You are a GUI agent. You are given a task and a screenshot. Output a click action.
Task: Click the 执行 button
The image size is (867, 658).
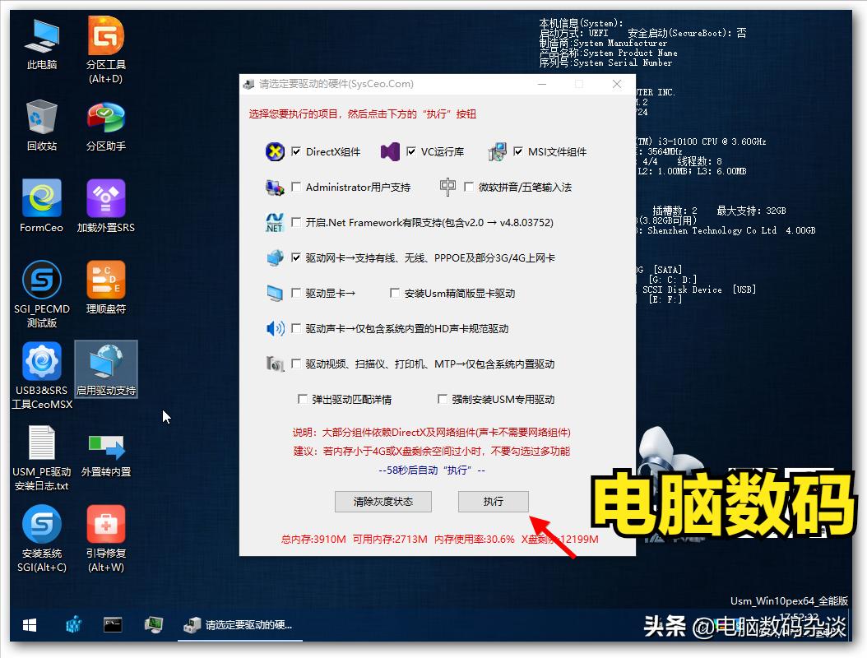click(x=493, y=502)
